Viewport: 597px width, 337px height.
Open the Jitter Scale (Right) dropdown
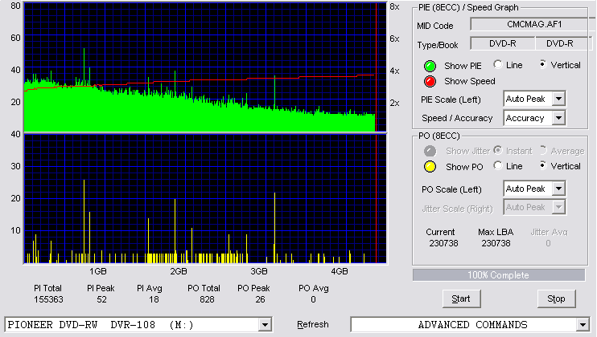(x=558, y=207)
